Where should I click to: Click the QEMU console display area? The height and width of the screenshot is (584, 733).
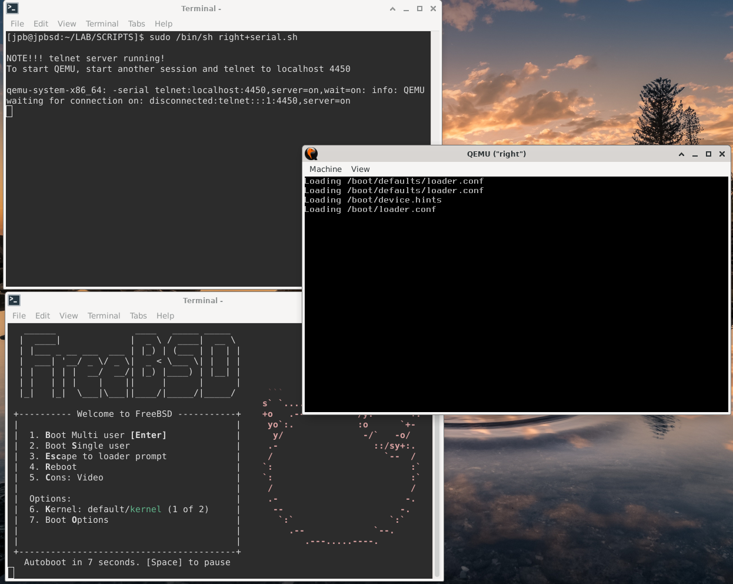tap(516, 294)
